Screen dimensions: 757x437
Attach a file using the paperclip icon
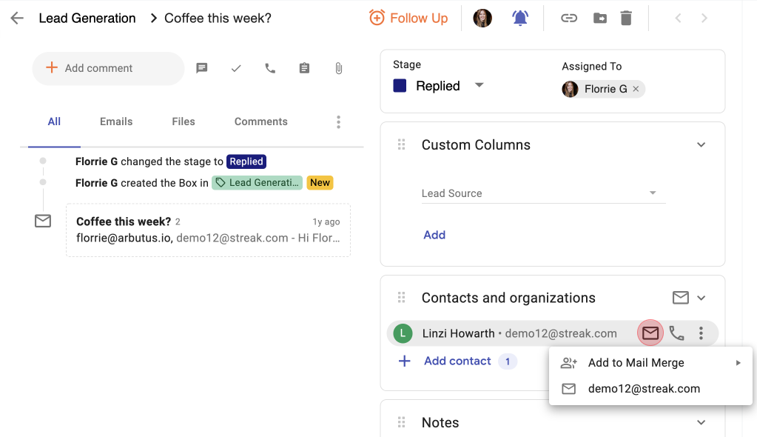click(x=339, y=68)
